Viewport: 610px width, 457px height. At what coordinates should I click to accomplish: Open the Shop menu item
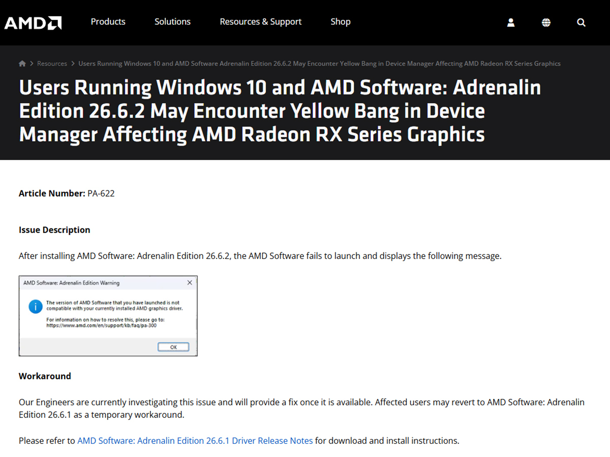click(341, 22)
